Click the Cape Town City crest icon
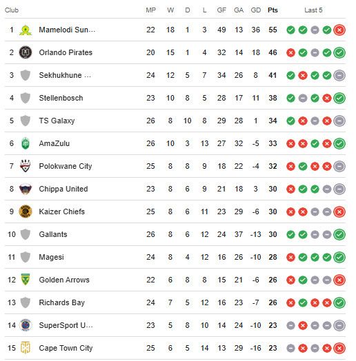Viewport: 356px width, 361px height. tap(26, 348)
